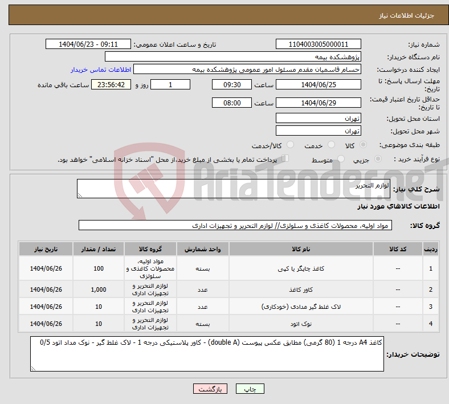The image size is (449, 404).
Task: Click quantity 1,000 in row 2
Action: 99,289
